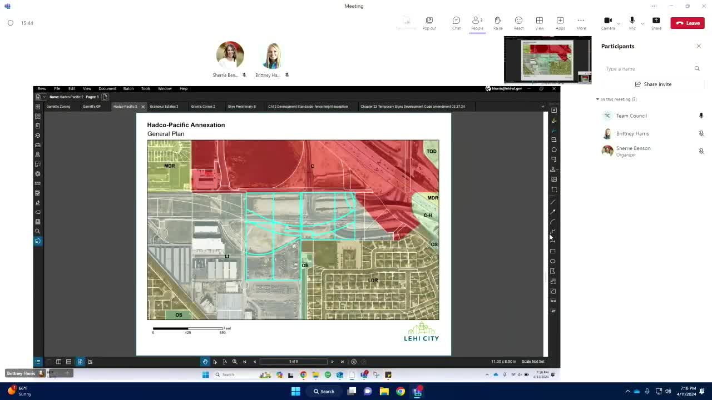The width and height of the screenshot is (712, 400).
Task: Close the Participants panel
Action: pyautogui.click(x=699, y=46)
